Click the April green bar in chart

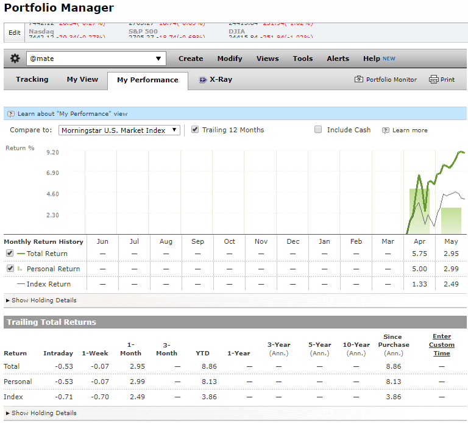coord(419,211)
